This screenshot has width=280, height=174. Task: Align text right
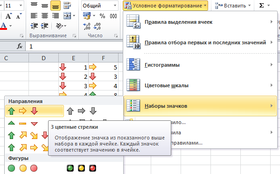tap(56, 16)
